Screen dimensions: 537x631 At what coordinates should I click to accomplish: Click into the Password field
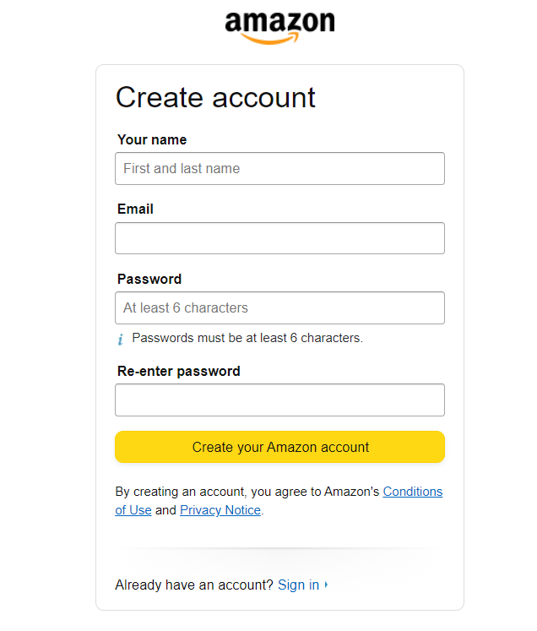pos(279,308)
